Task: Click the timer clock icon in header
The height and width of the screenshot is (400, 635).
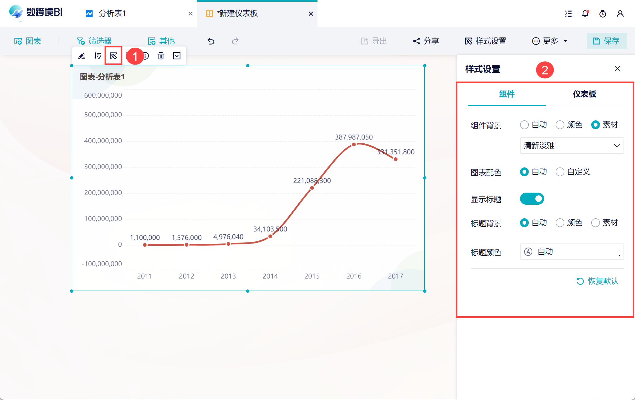Action: point(603,14)
